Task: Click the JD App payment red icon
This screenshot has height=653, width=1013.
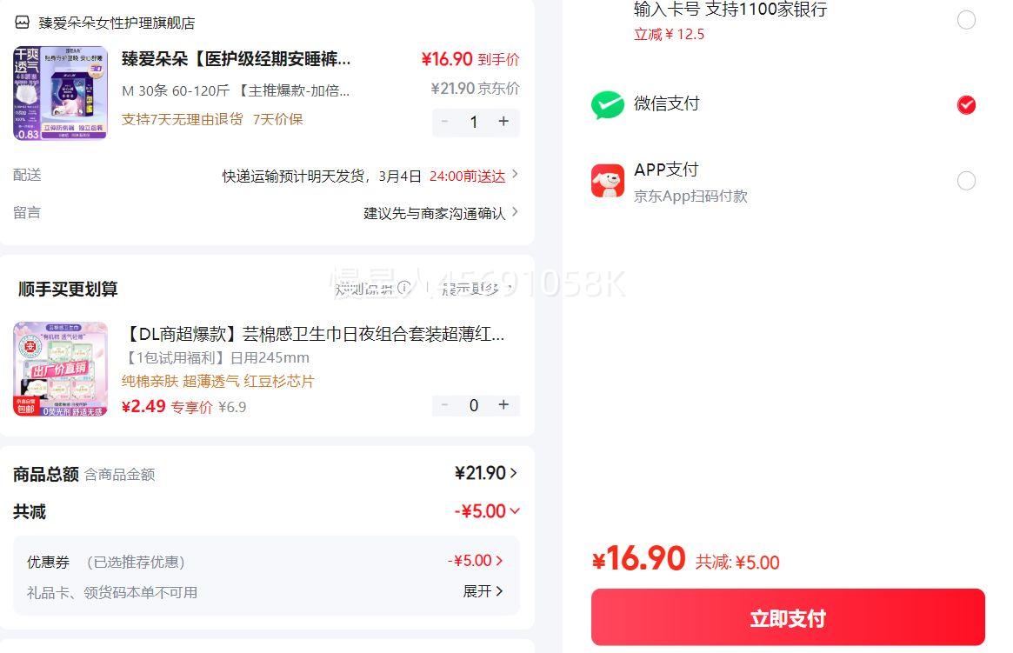Action: 608,181
